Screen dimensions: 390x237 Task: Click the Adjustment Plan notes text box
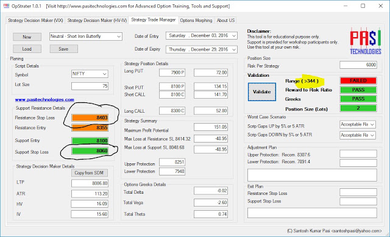(x=312, y=175)
